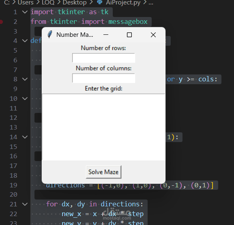
Task: Click the Number Ma... window title text
Action: pos(75,35)
